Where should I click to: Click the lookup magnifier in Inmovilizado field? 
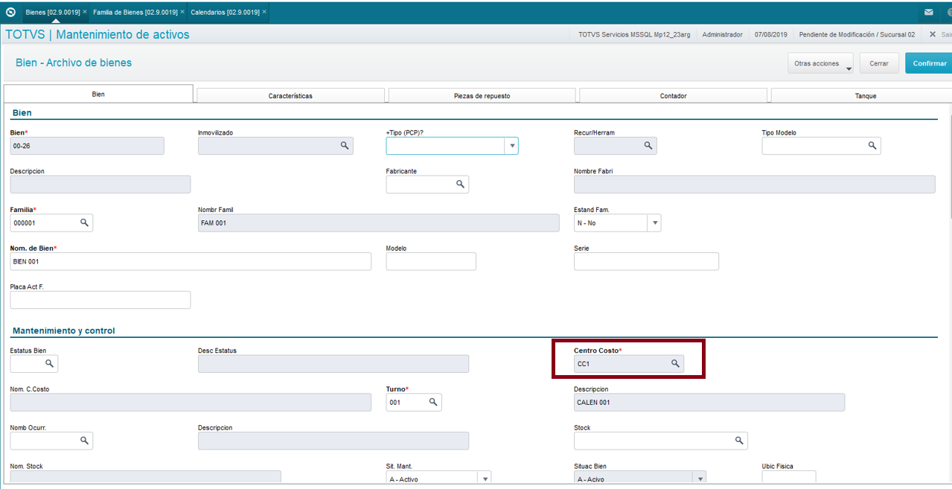345,146
